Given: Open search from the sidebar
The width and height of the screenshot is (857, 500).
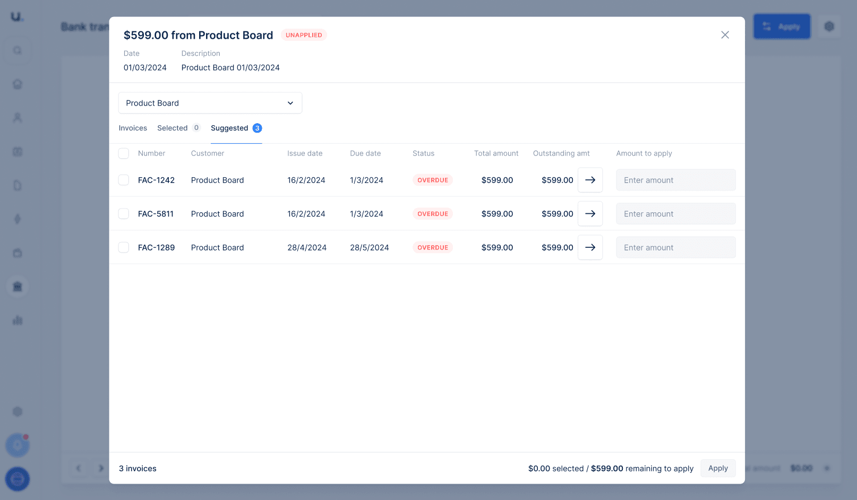Looking at the screenshot, I should click(18, 50).
